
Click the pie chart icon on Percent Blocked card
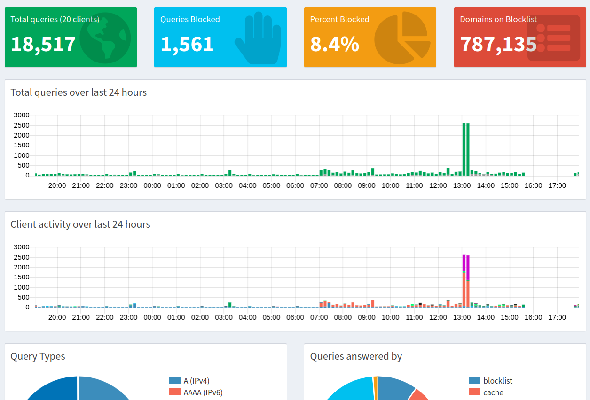(402, 38)
